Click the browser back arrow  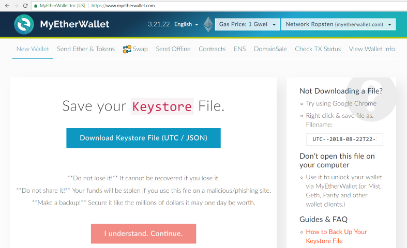[7, 6]
